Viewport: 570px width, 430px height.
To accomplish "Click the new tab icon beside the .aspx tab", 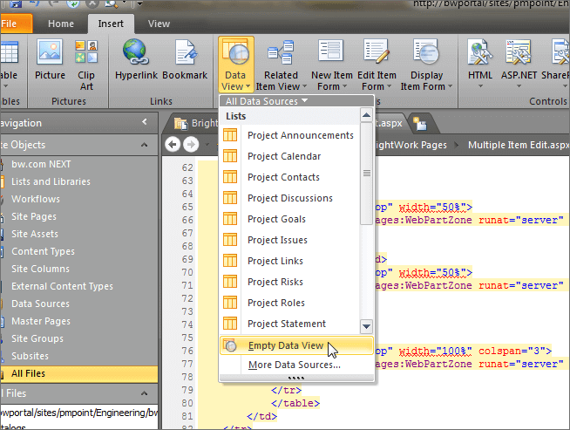I will click(x=419, y=124).
